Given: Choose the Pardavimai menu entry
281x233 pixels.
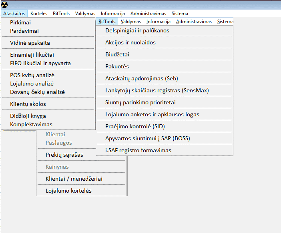Looking at the screenshot, I should [x=24, y=31].
